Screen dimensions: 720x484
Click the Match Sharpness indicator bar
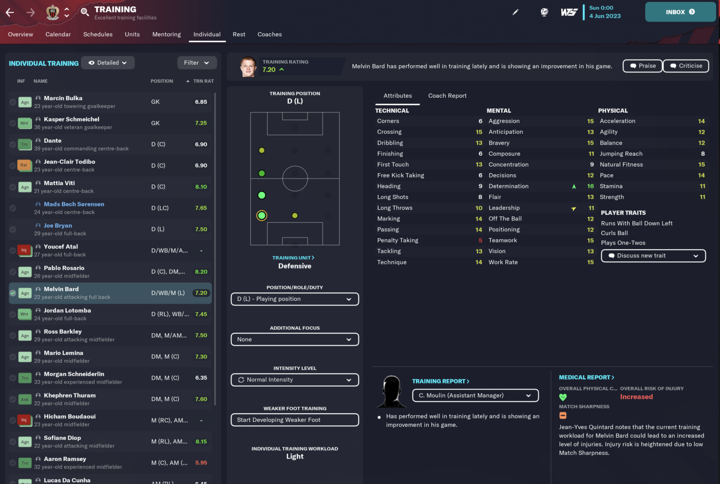(x=562, y=415)
